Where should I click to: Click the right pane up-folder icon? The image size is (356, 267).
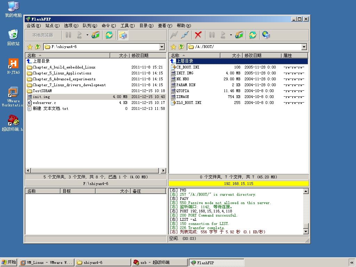(181, 47)
